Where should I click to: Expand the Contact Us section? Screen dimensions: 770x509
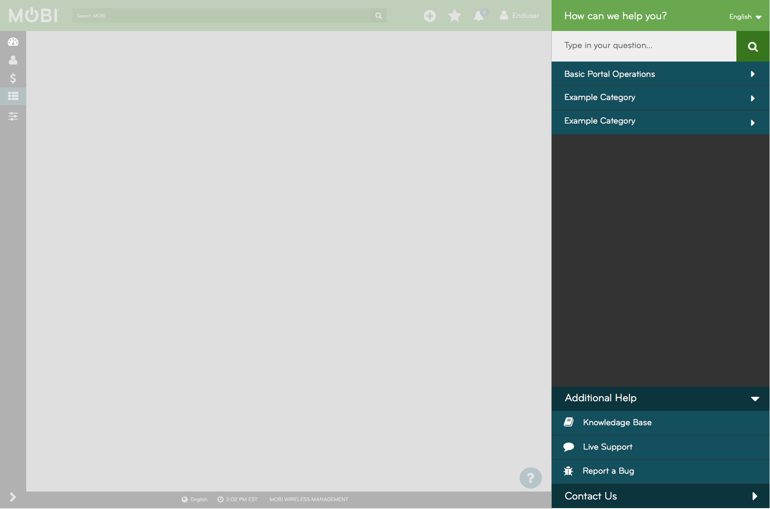click(660, 496)
